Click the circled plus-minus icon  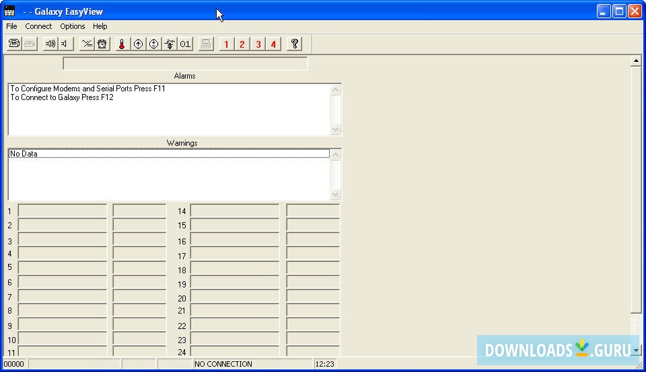tap(153, 44)
